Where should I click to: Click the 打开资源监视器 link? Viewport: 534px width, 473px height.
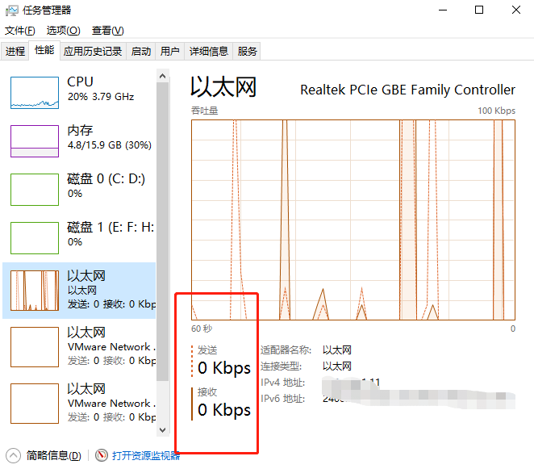click(145, 456)
